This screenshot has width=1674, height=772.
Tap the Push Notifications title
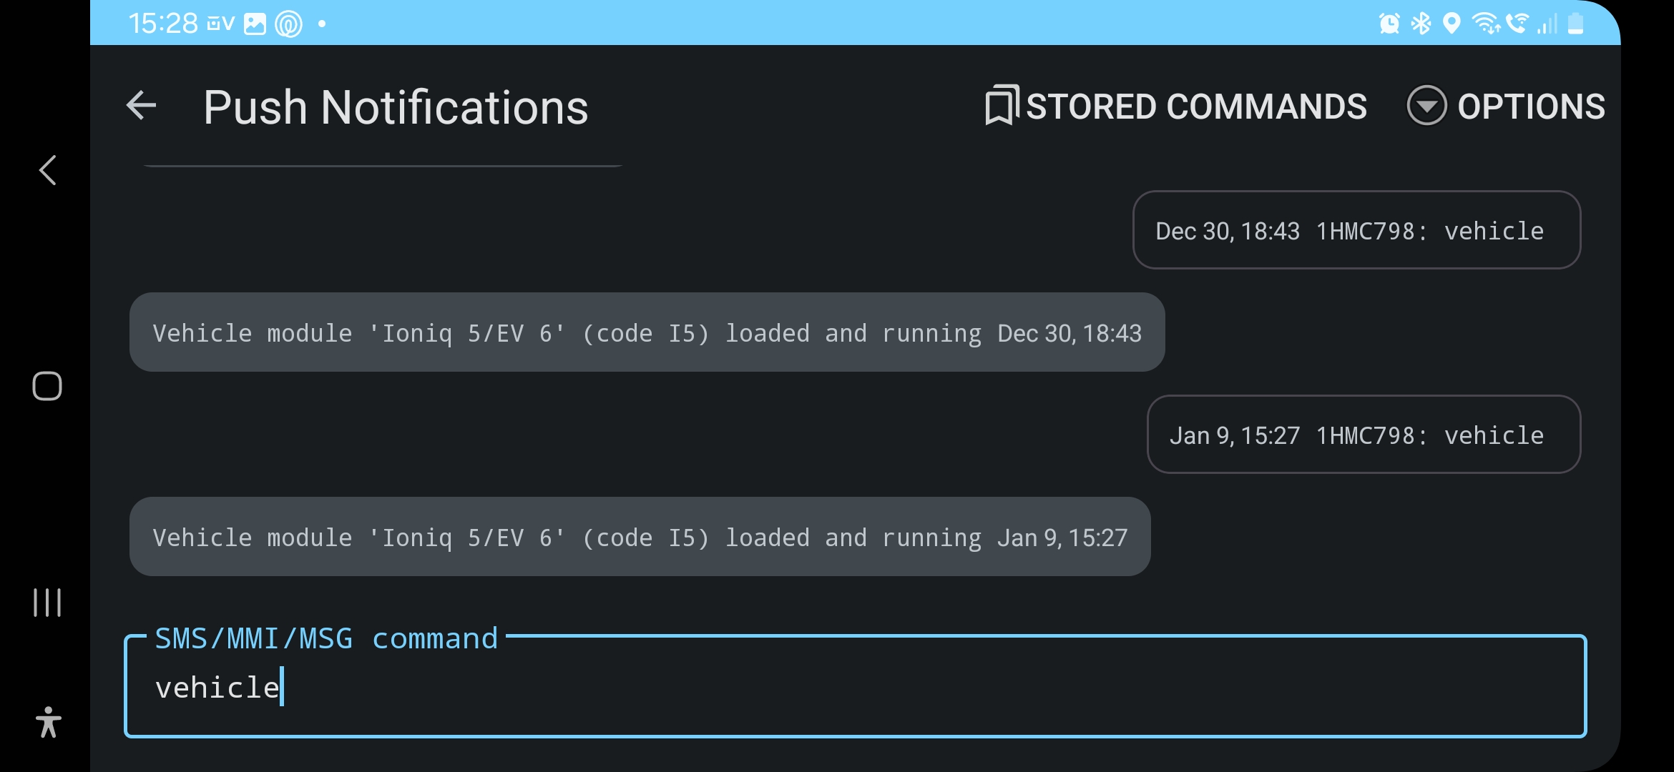click(396, 107)
